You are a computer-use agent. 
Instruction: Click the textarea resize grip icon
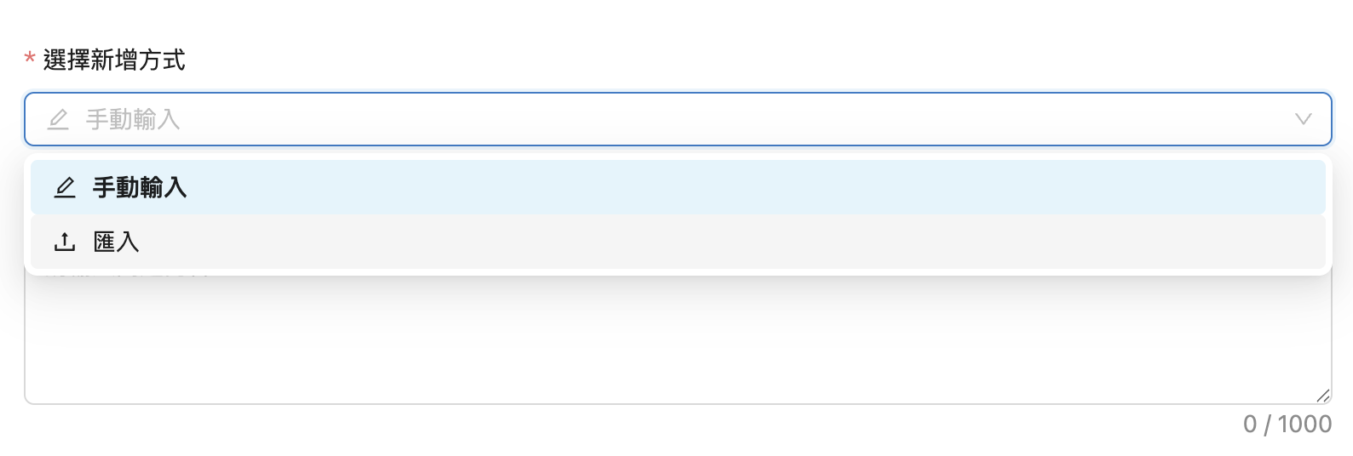(x=1322, y=396)
